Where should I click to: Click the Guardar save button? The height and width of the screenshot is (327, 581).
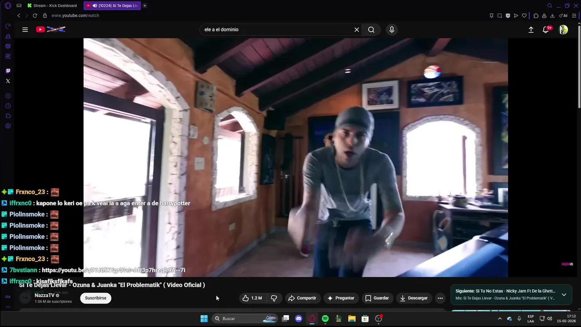coord(377,298)
